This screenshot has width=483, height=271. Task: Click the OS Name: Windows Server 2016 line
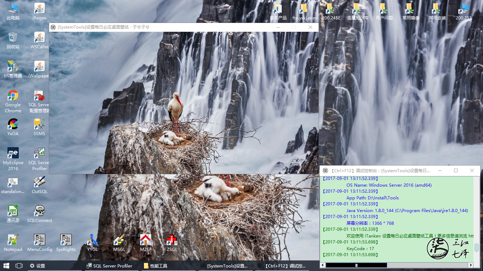click(x=389, y=185)
